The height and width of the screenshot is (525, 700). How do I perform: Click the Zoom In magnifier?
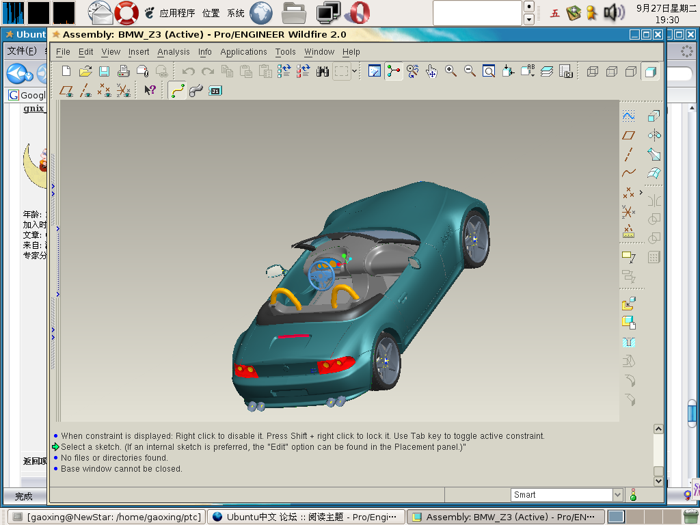[451, 71]
